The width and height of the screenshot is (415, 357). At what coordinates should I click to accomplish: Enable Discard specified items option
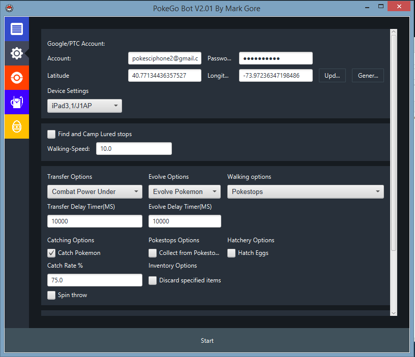153,280
